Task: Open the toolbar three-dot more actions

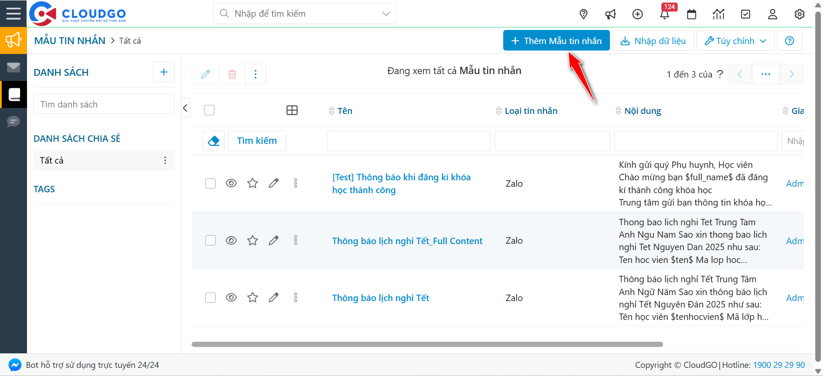Action: click(x=255, y=74)
